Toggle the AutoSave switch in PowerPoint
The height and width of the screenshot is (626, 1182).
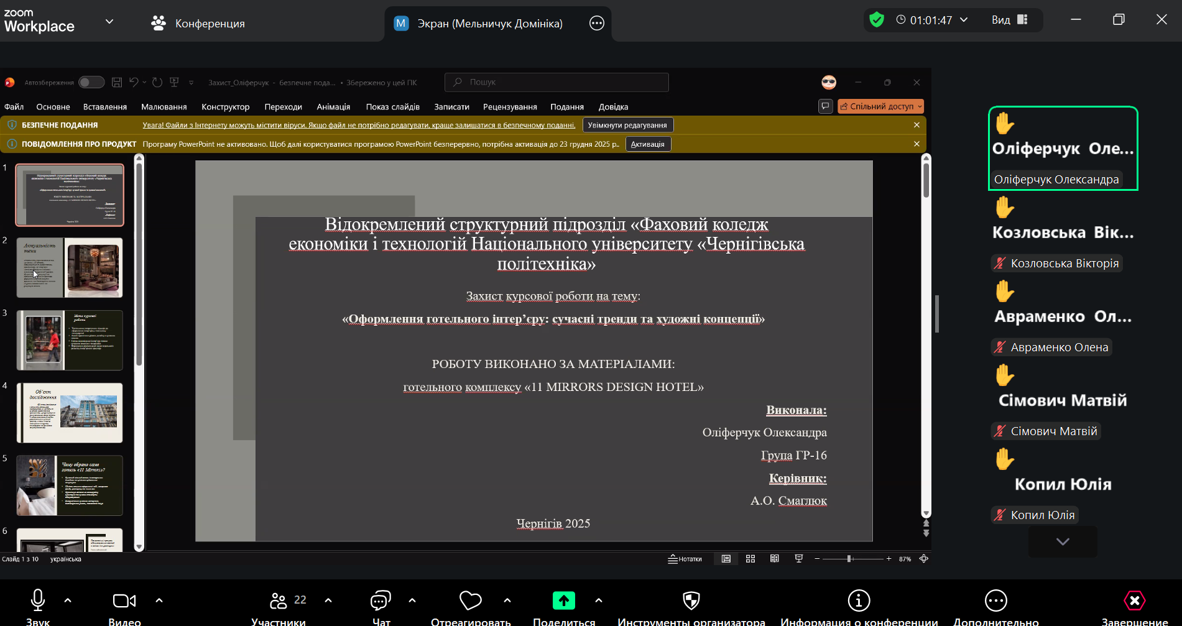coord(91,82)
